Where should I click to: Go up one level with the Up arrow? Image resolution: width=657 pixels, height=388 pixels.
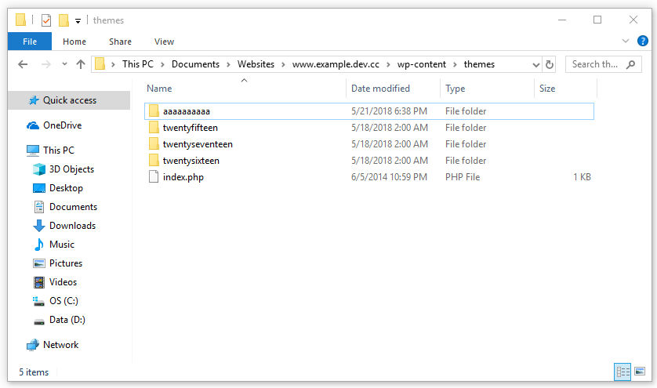81,64
